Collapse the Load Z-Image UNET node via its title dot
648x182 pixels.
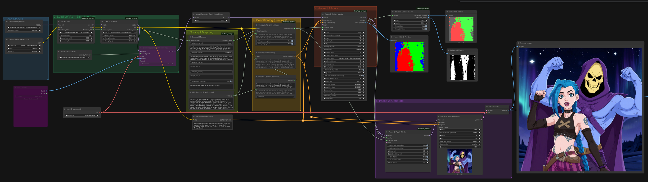[7, 21]
